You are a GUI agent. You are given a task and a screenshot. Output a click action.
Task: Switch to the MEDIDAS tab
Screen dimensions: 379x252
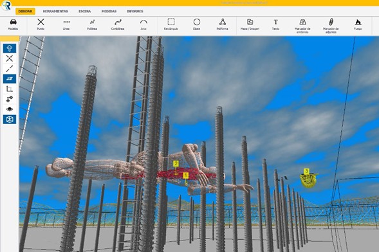click(109, 12)
